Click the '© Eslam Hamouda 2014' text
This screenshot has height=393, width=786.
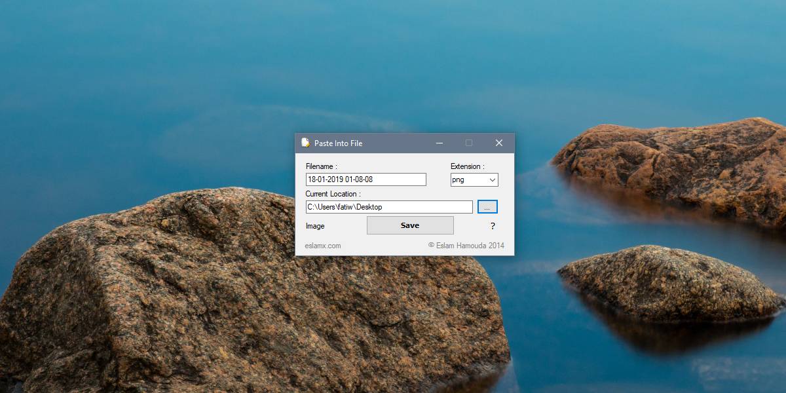pyautogui.click(x=466, y=246)
